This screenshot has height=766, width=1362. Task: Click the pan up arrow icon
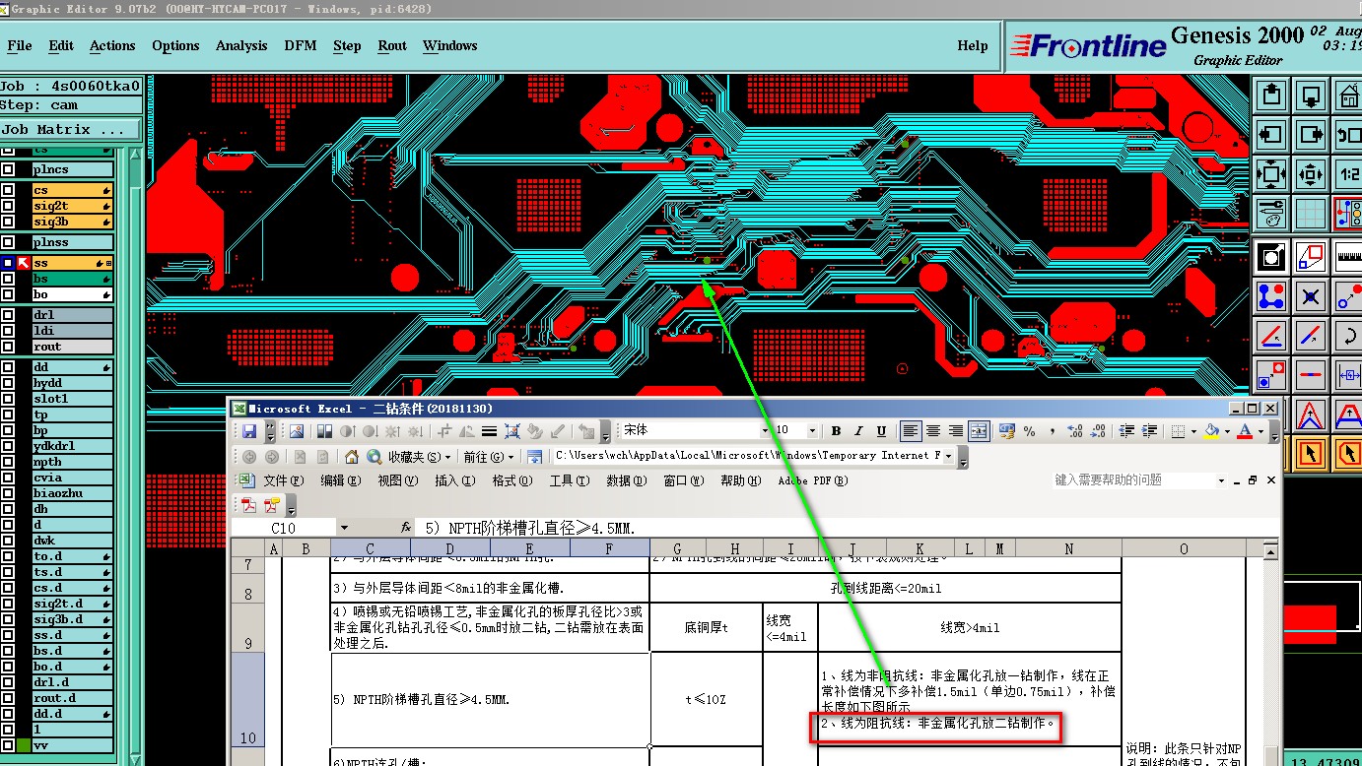(x=1271, y=96)
